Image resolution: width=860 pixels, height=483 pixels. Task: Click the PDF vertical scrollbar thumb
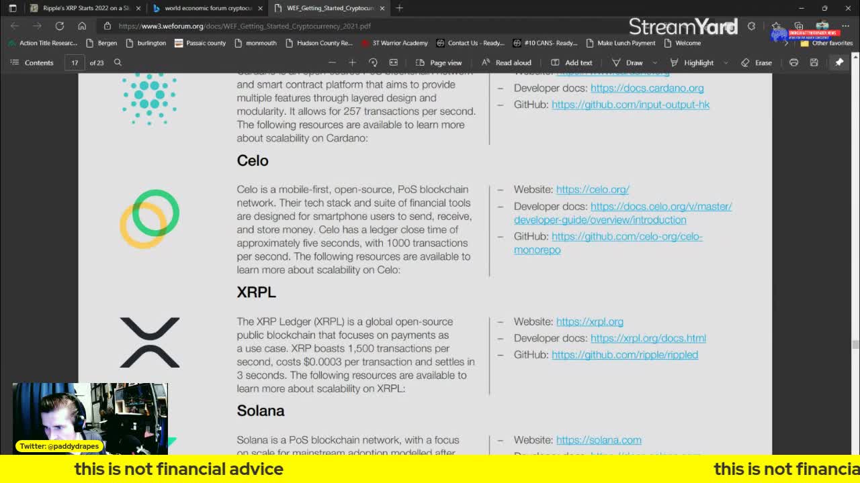(855, 345)
